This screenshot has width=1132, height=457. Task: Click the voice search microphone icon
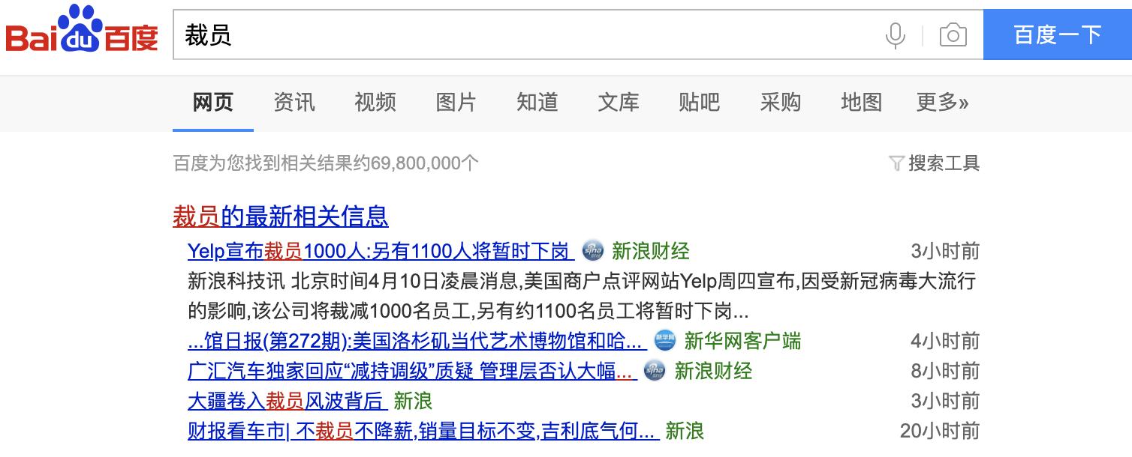(894, 34)
